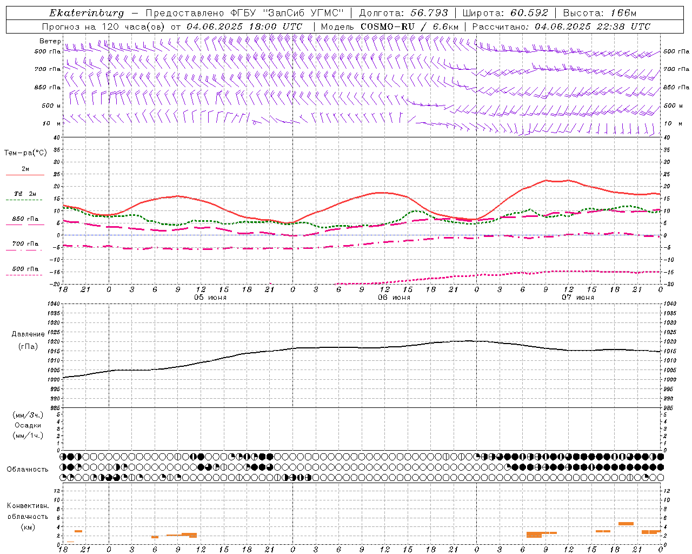Select the forecast text "Прогноз на 120 часа(ов)"

pyautogui.click(x=104, y=27)
